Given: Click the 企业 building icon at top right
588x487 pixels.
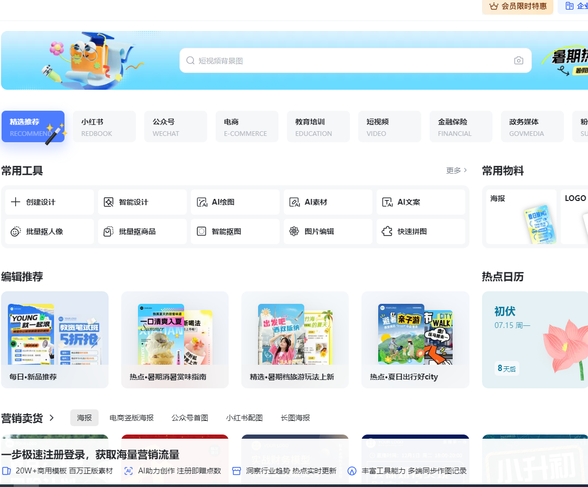Looking at the screenshot, I should pyautogui.click(x=569, y=6).
